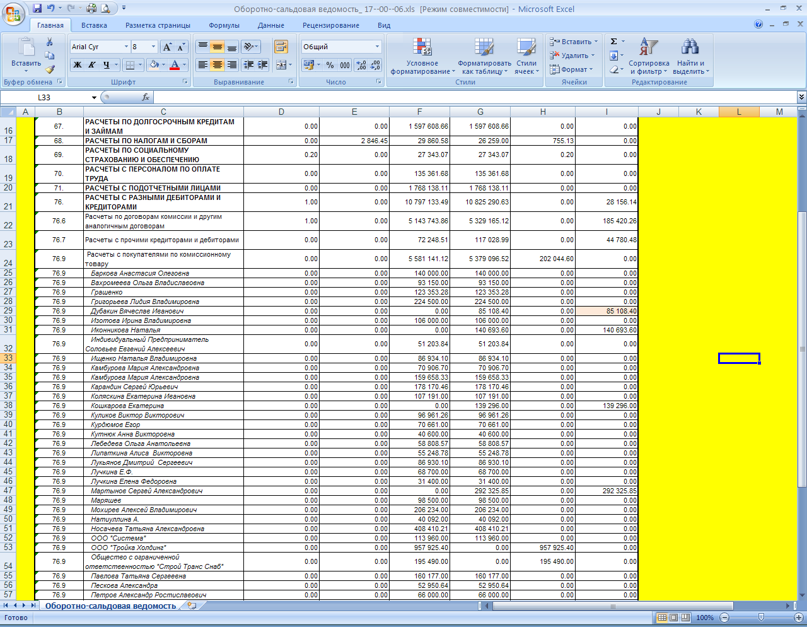Switch to the Формулы ribbon tab
Screen dimensions: 807x627
(x=224, y=25)
